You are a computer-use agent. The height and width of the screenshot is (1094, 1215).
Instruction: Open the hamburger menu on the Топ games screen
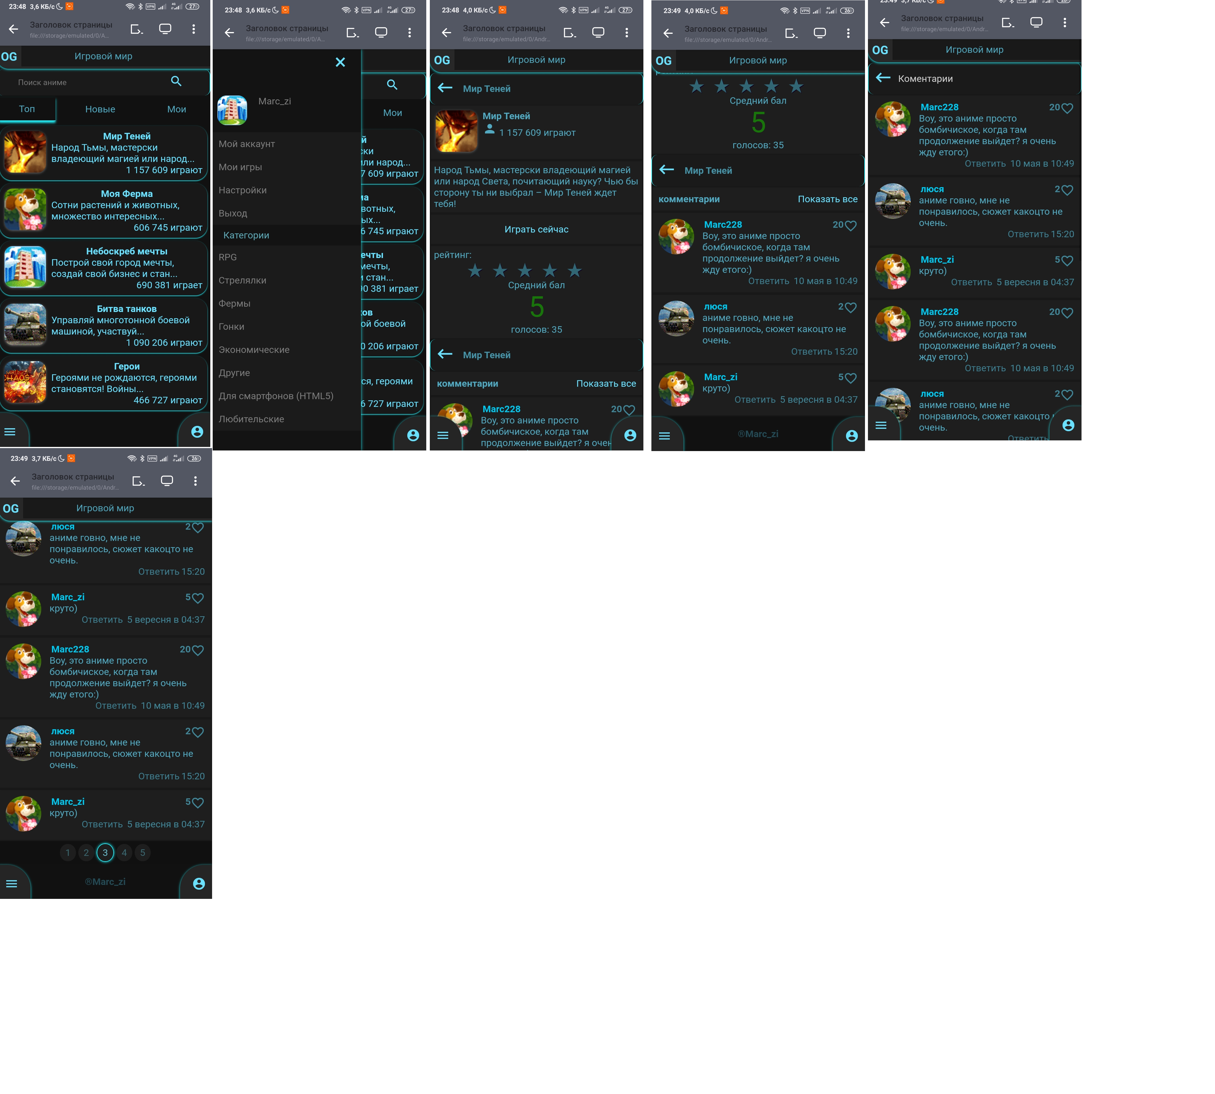pos(10,432)
